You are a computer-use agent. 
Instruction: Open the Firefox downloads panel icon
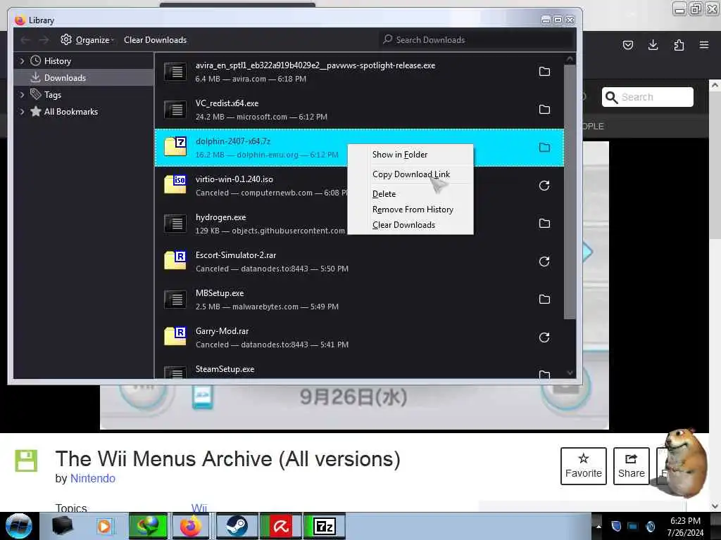(x=653, y=45)
